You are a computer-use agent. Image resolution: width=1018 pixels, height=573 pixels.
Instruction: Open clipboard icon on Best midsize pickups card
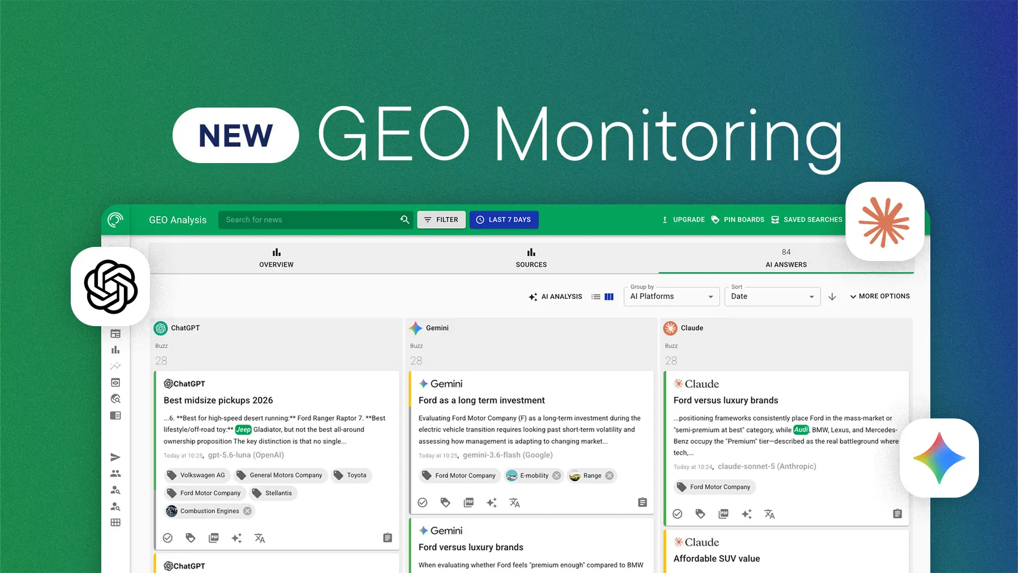(388, 538)
